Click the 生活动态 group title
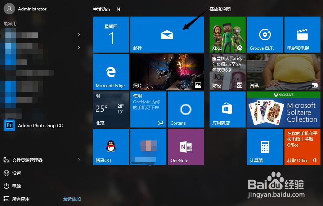 tap(102, 9)
